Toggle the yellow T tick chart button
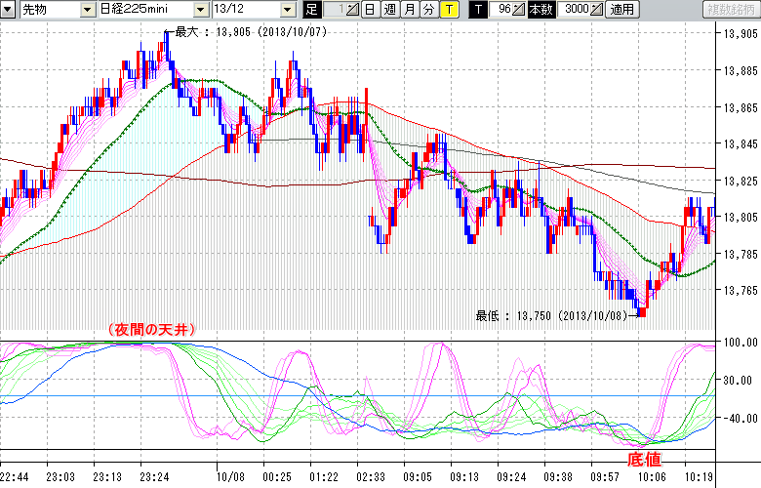761x488 pixels. pos(447,10)
